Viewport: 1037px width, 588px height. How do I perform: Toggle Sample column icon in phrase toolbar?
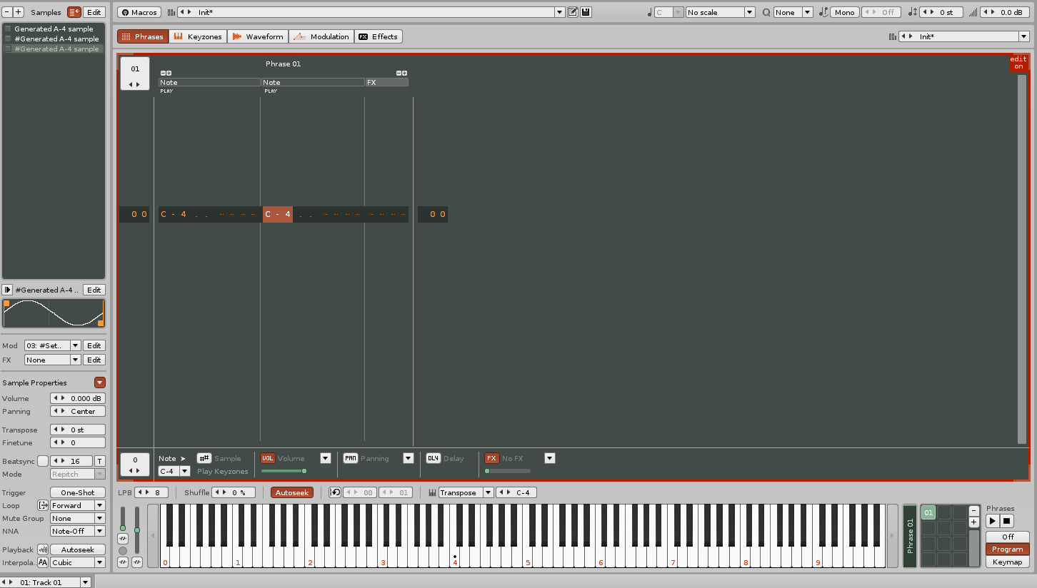click(x=204, y=458)
